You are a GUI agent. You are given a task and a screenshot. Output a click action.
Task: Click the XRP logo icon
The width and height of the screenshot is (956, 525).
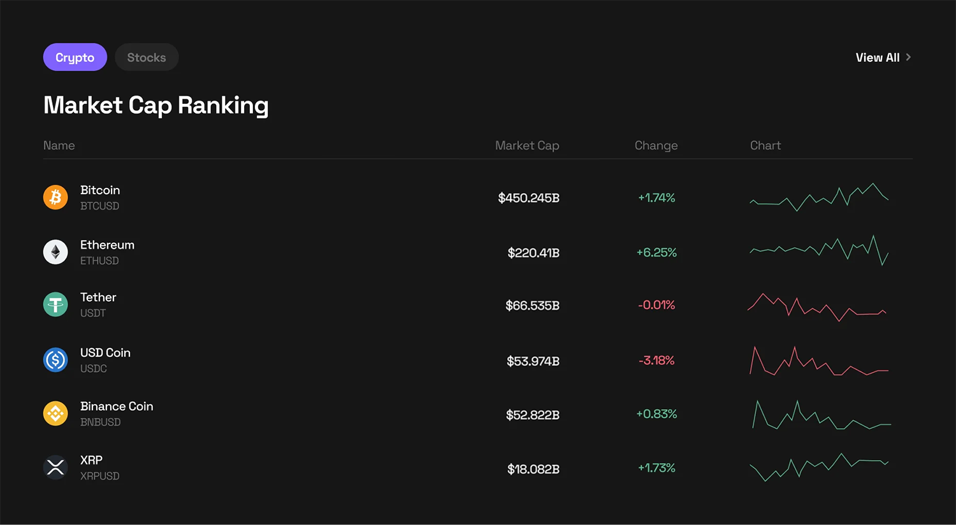[x=55, y=468]
